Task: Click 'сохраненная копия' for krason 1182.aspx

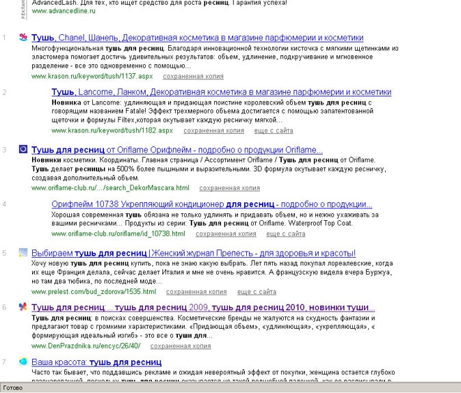Action: pos(213,131)
